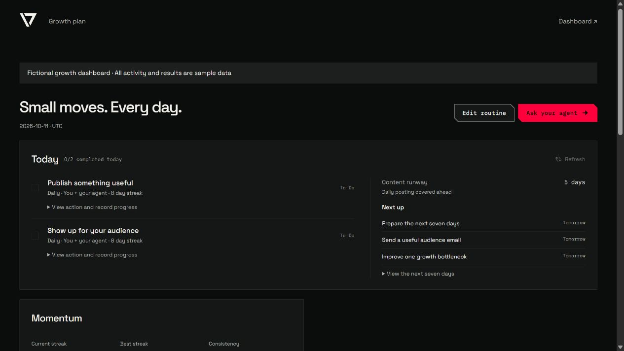The width and height of the screenshot is (624, 351).
Task: Click the Fictional growth dashboard notice banner
Action: 308,73
